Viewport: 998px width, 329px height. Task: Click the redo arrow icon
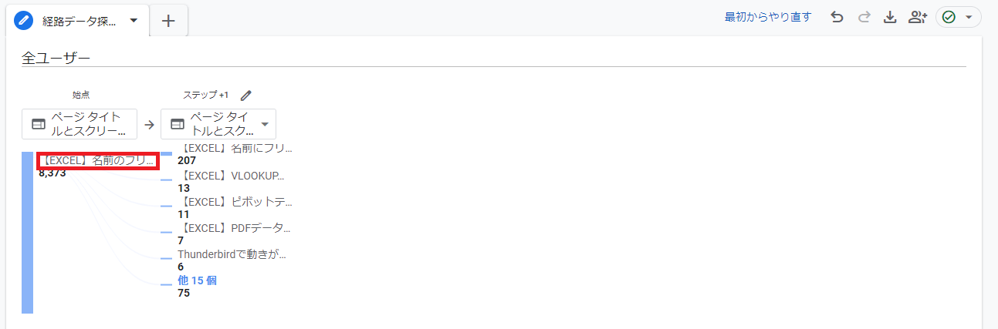(x=864, y=17)
